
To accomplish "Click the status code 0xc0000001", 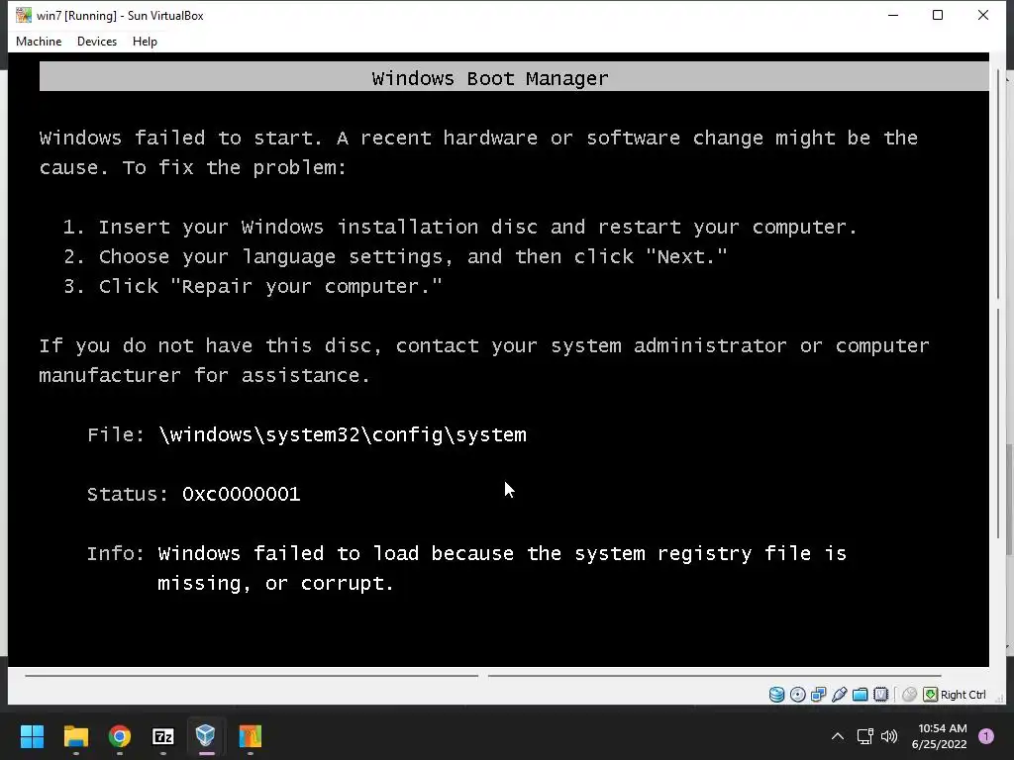I will coord(242,495).
